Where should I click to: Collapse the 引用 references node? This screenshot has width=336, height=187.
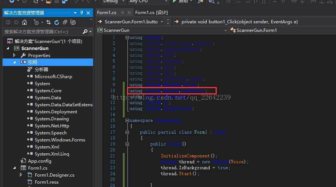[14, 62]
